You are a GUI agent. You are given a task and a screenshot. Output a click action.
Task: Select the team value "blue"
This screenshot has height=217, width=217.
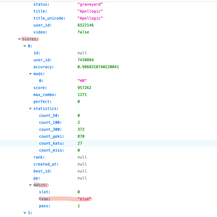[x=84, y=199]
